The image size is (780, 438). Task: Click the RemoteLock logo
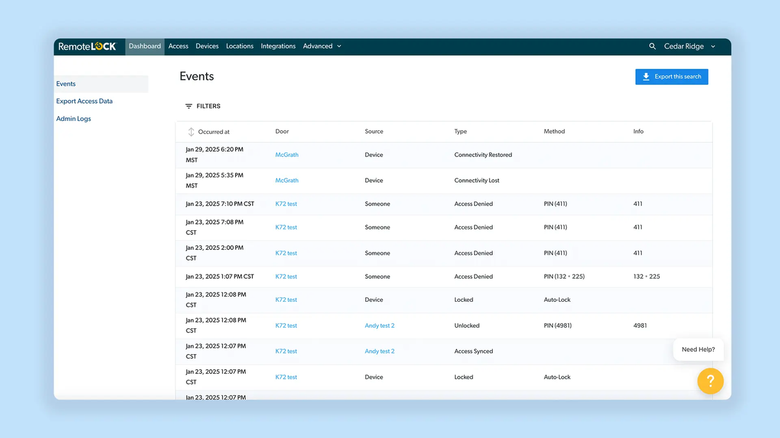[87, 47]
